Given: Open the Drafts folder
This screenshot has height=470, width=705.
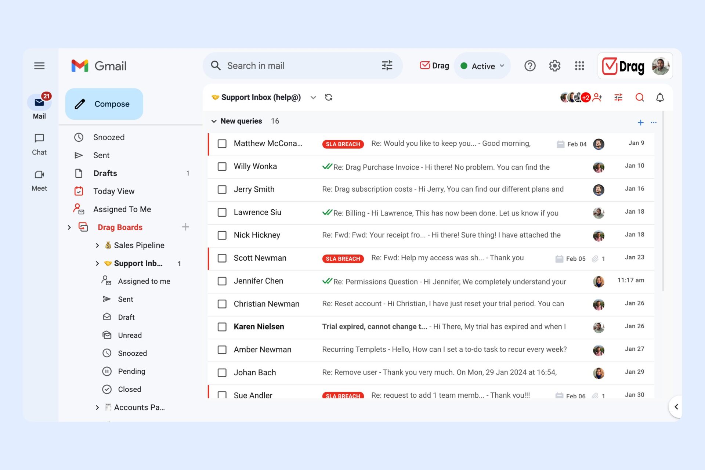Looking at the screenshot, I should (105, 173).
